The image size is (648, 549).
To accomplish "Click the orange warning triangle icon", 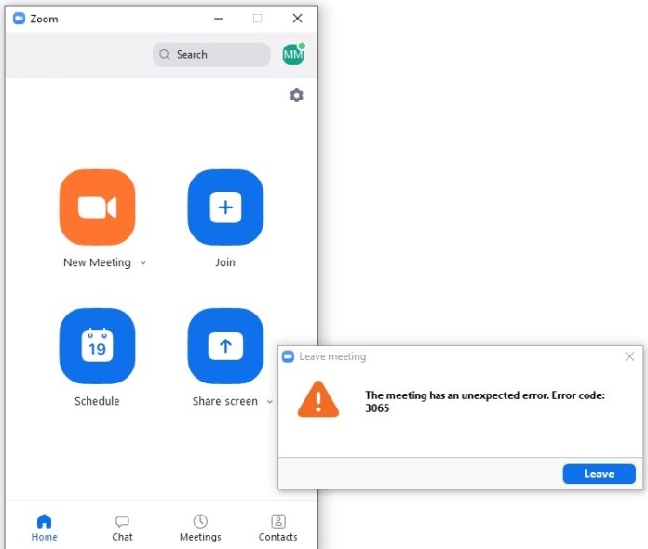I will point(317,399).
